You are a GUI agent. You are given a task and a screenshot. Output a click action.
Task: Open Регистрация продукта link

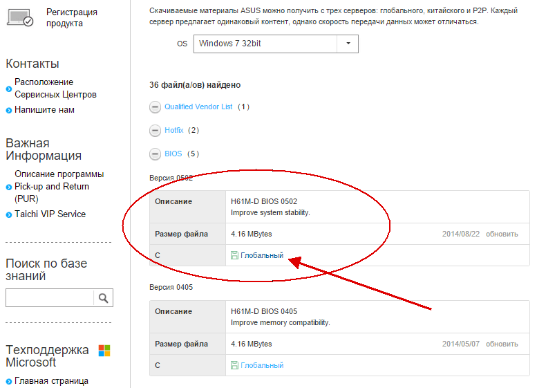(x=72, y=17)
